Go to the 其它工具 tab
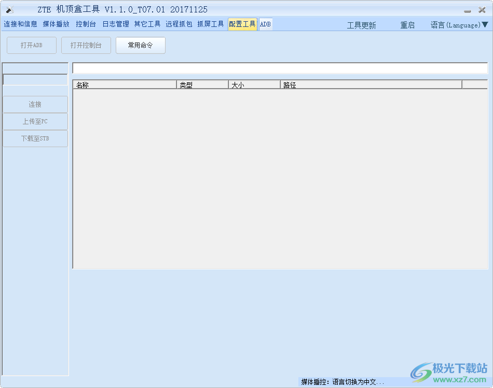The width and height of the screenshot is (493, 388). coord(147,24)
